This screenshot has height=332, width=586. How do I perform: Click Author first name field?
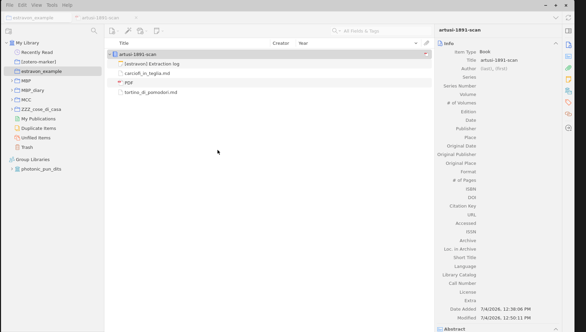(x=501, y=69)
